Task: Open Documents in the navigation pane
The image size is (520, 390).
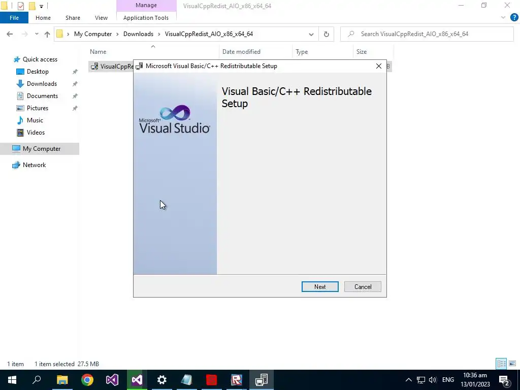Action: (42, 96)
